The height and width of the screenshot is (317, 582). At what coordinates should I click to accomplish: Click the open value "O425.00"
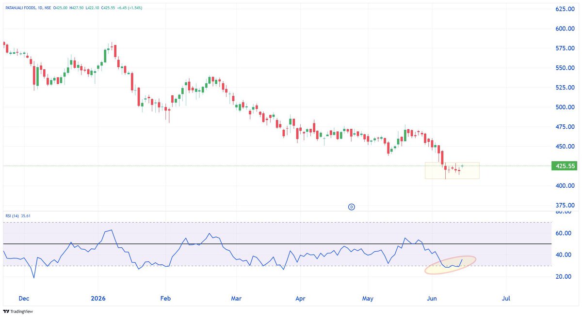pos(60,8)
